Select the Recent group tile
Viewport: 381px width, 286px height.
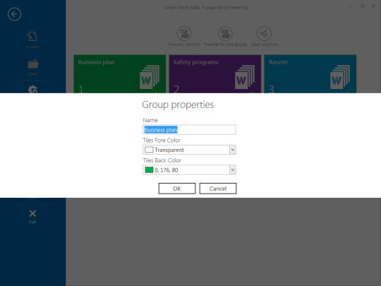(x=310, y=74)
